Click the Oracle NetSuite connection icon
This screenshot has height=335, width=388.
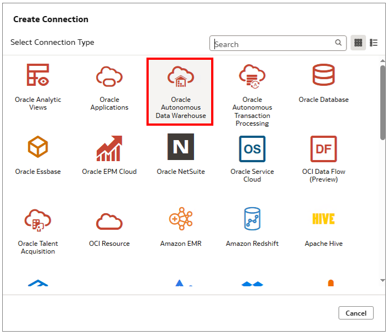[181, 147]
